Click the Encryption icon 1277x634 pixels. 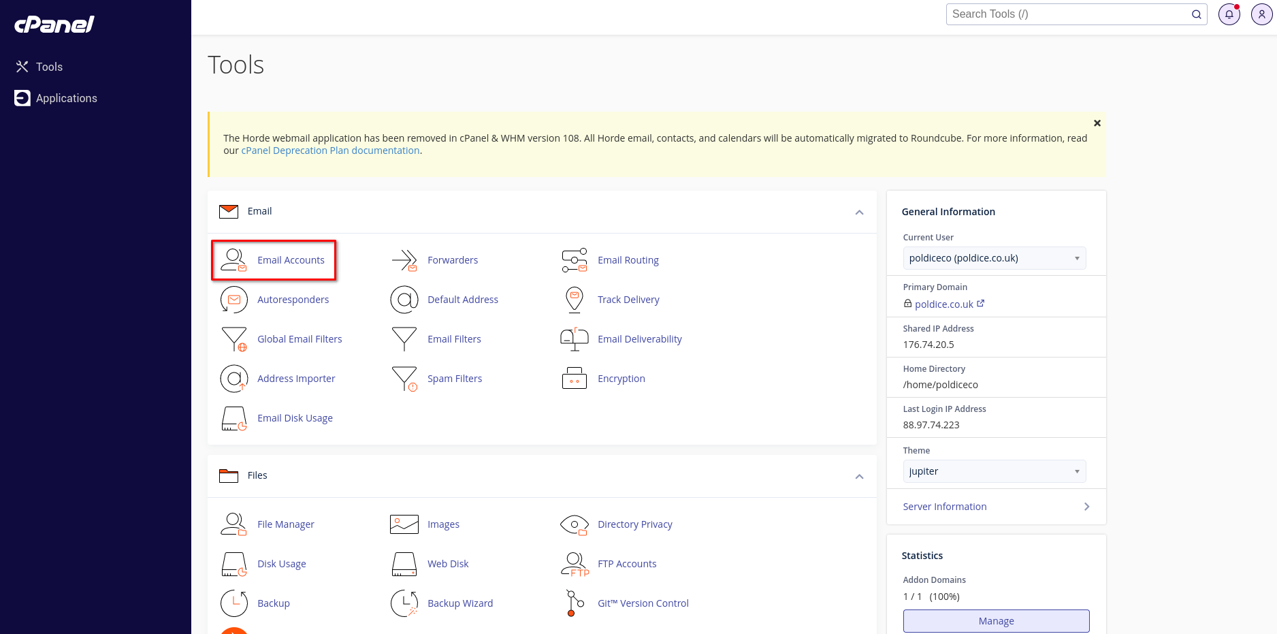tap(575, 379)
